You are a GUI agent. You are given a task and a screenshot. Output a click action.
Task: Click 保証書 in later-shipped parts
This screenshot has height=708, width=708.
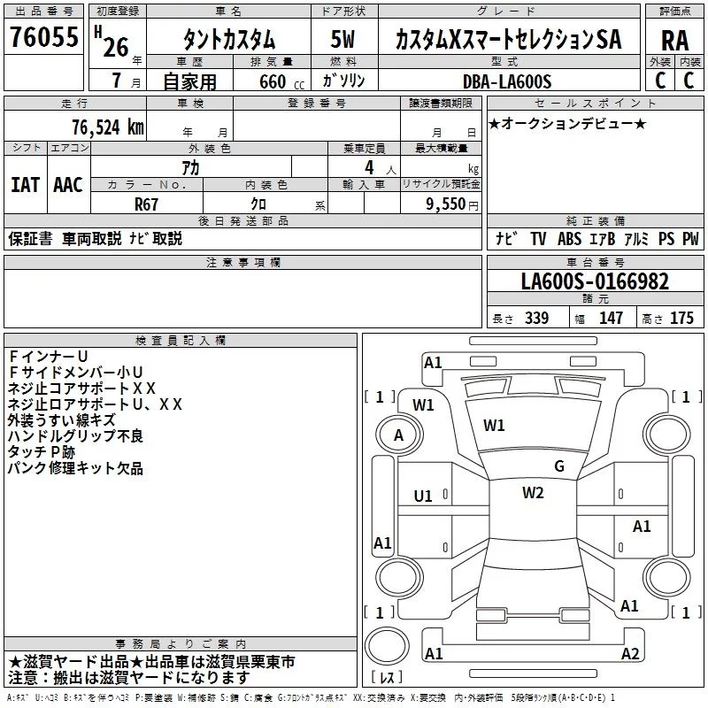tap(30, 238)
